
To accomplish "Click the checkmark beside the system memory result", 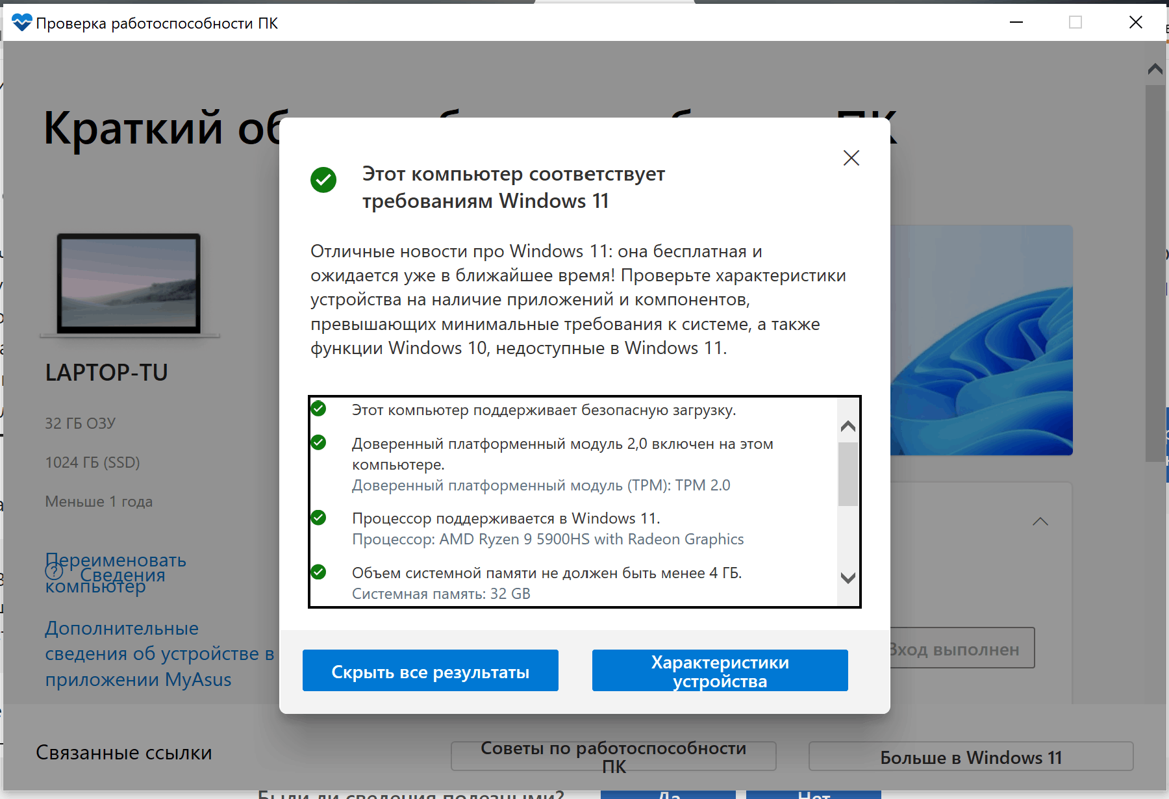I will [318, 572].
